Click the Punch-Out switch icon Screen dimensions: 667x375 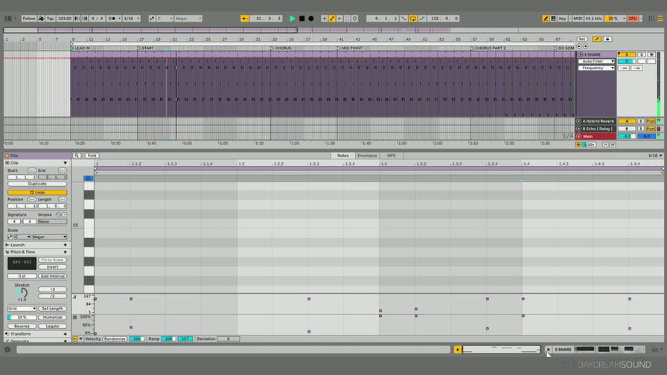click(x=422, y=19)
